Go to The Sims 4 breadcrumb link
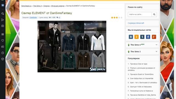 coord(37,6)
